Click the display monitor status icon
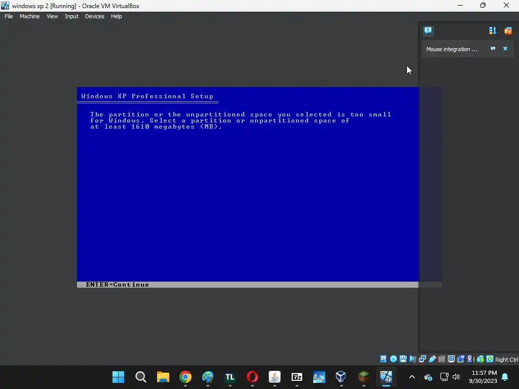 coord(451,359)
